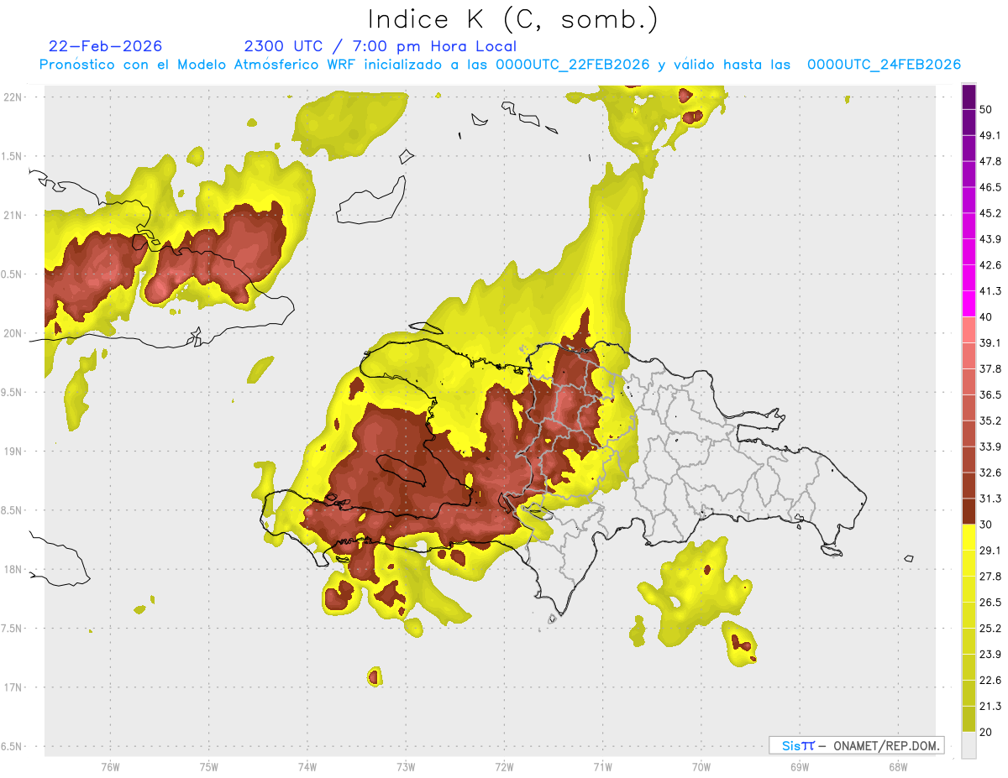Viewport: 1008px width, 778px height.
Task: Click colorbar value '43.9'
Action: (990, 239)
